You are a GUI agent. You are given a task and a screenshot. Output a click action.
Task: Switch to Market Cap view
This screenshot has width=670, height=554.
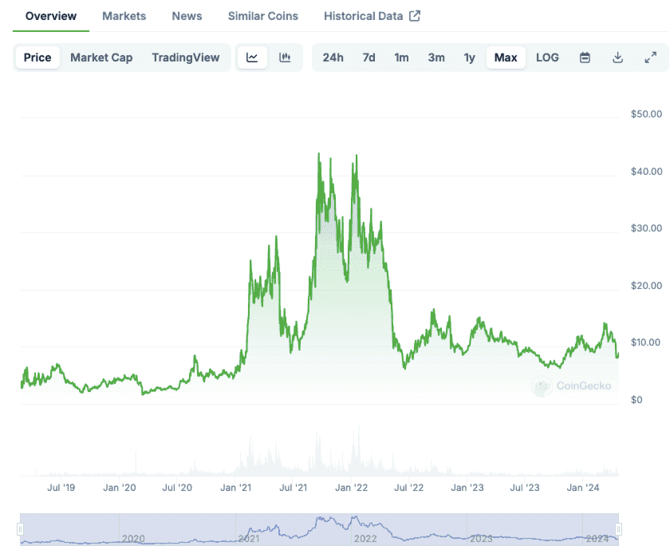tap(101, 57)
